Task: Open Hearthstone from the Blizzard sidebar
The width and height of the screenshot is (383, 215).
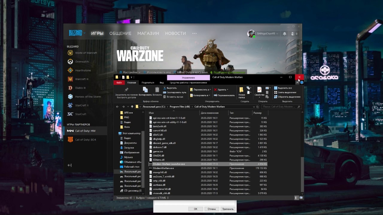Action: 79,70
